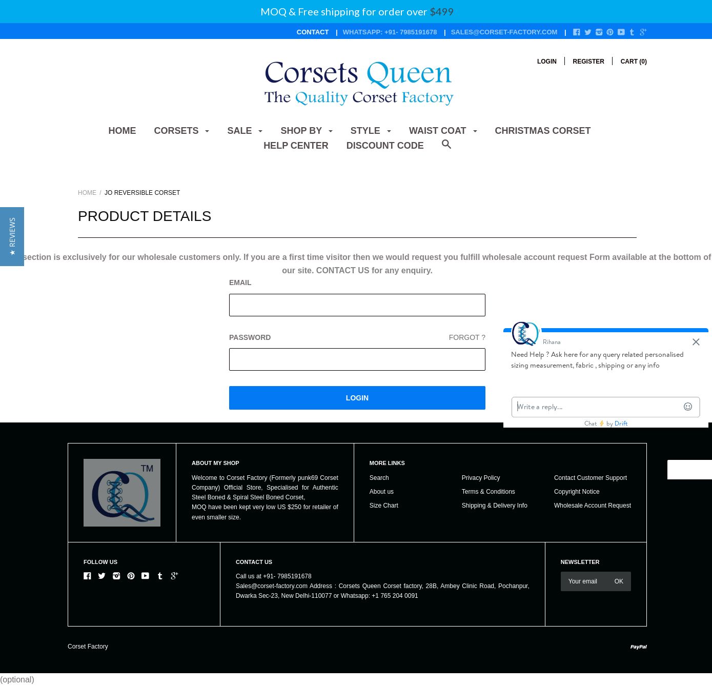The image size is (712, 686).
Task: Click the Forgot ? password link
Action: click(x=467, y=337)
